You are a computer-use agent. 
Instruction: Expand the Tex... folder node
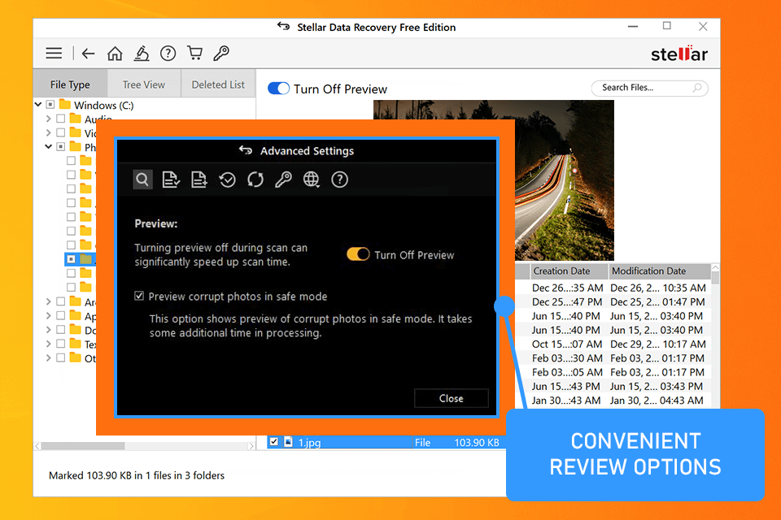(x=48, y=344)
